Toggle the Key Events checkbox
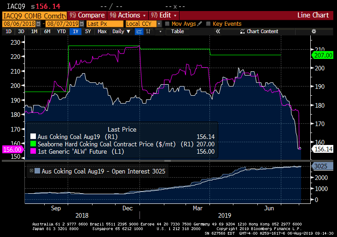The image size is (337, 237). (x=209, y=23)
